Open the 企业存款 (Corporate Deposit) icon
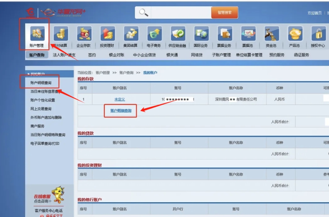This screenshot has height=217, width=329. point(84,35)
